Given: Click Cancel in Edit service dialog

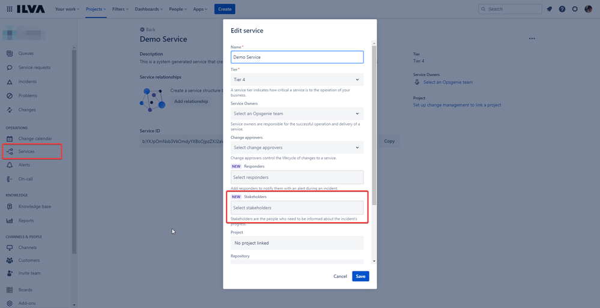Looking at the screenshot, I should (x=340, y=276).
